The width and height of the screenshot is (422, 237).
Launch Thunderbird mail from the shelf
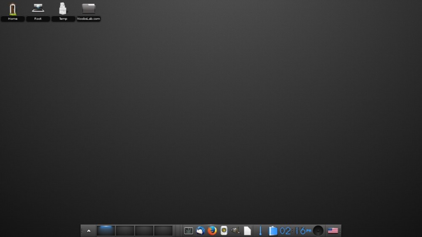point(200,231)
